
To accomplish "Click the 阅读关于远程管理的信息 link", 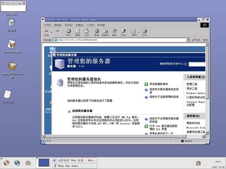I will point(164,97).
